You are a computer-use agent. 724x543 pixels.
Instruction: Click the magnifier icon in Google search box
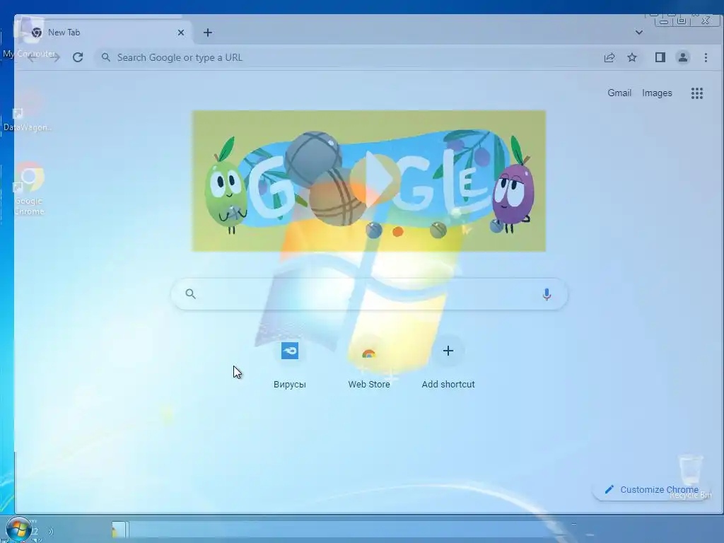click(x=190, y=293)
